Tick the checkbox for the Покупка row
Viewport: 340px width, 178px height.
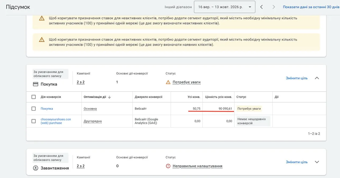(33, 108)
